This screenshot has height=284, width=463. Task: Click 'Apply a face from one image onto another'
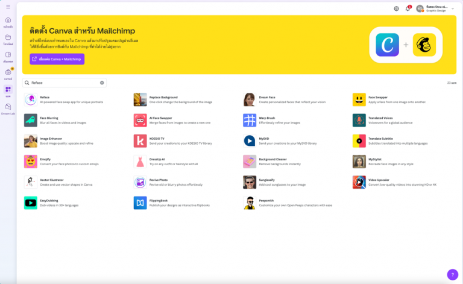pos(397,102)
